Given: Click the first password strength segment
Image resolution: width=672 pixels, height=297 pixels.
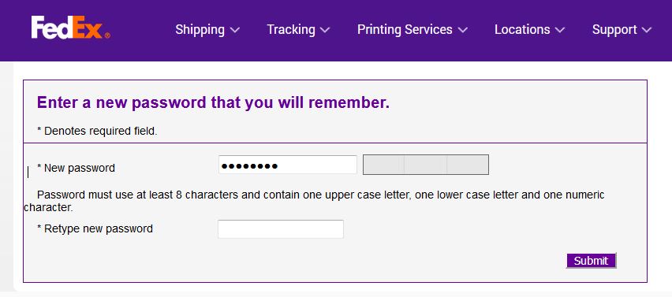Looking at the screenshot, I should (x=383, y=165).
